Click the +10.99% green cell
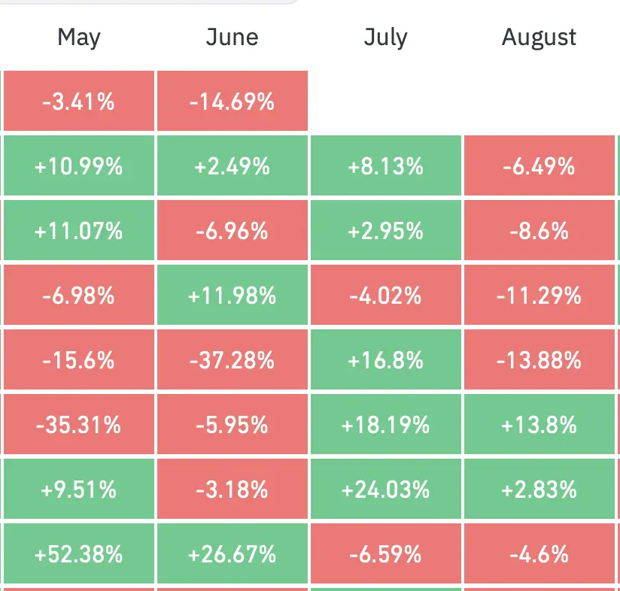The height and width of the screenshot is (591, 620). pyautogui.click(x=79, y=165)
